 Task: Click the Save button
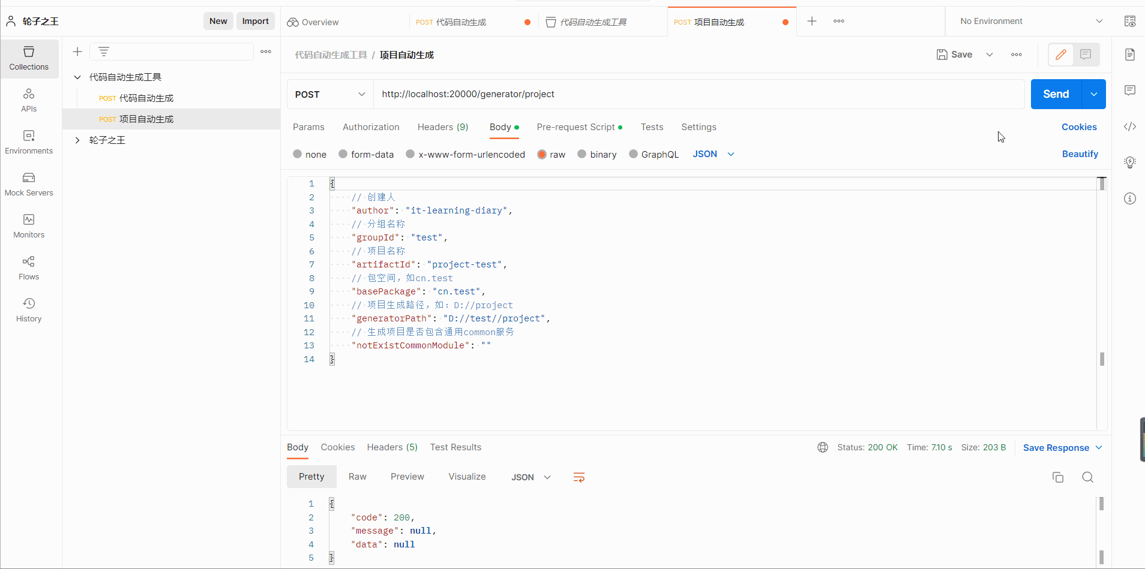(954, 55)
